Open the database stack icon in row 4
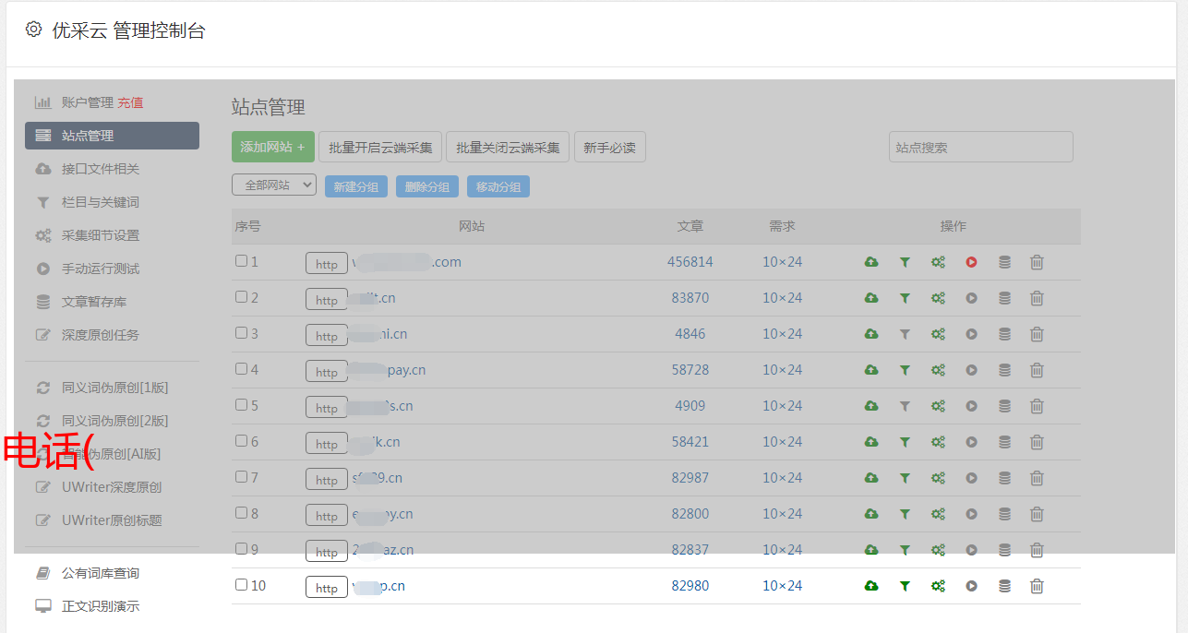 [1004, 370]
